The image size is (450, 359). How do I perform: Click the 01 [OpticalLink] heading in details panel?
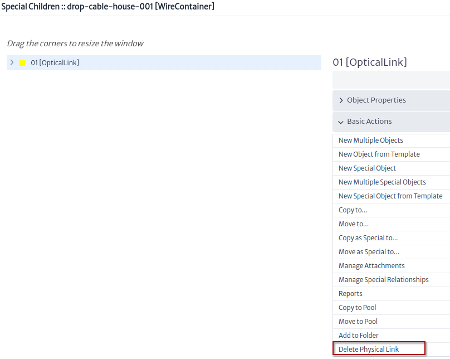pyautogui.click(x=370, y=62)
